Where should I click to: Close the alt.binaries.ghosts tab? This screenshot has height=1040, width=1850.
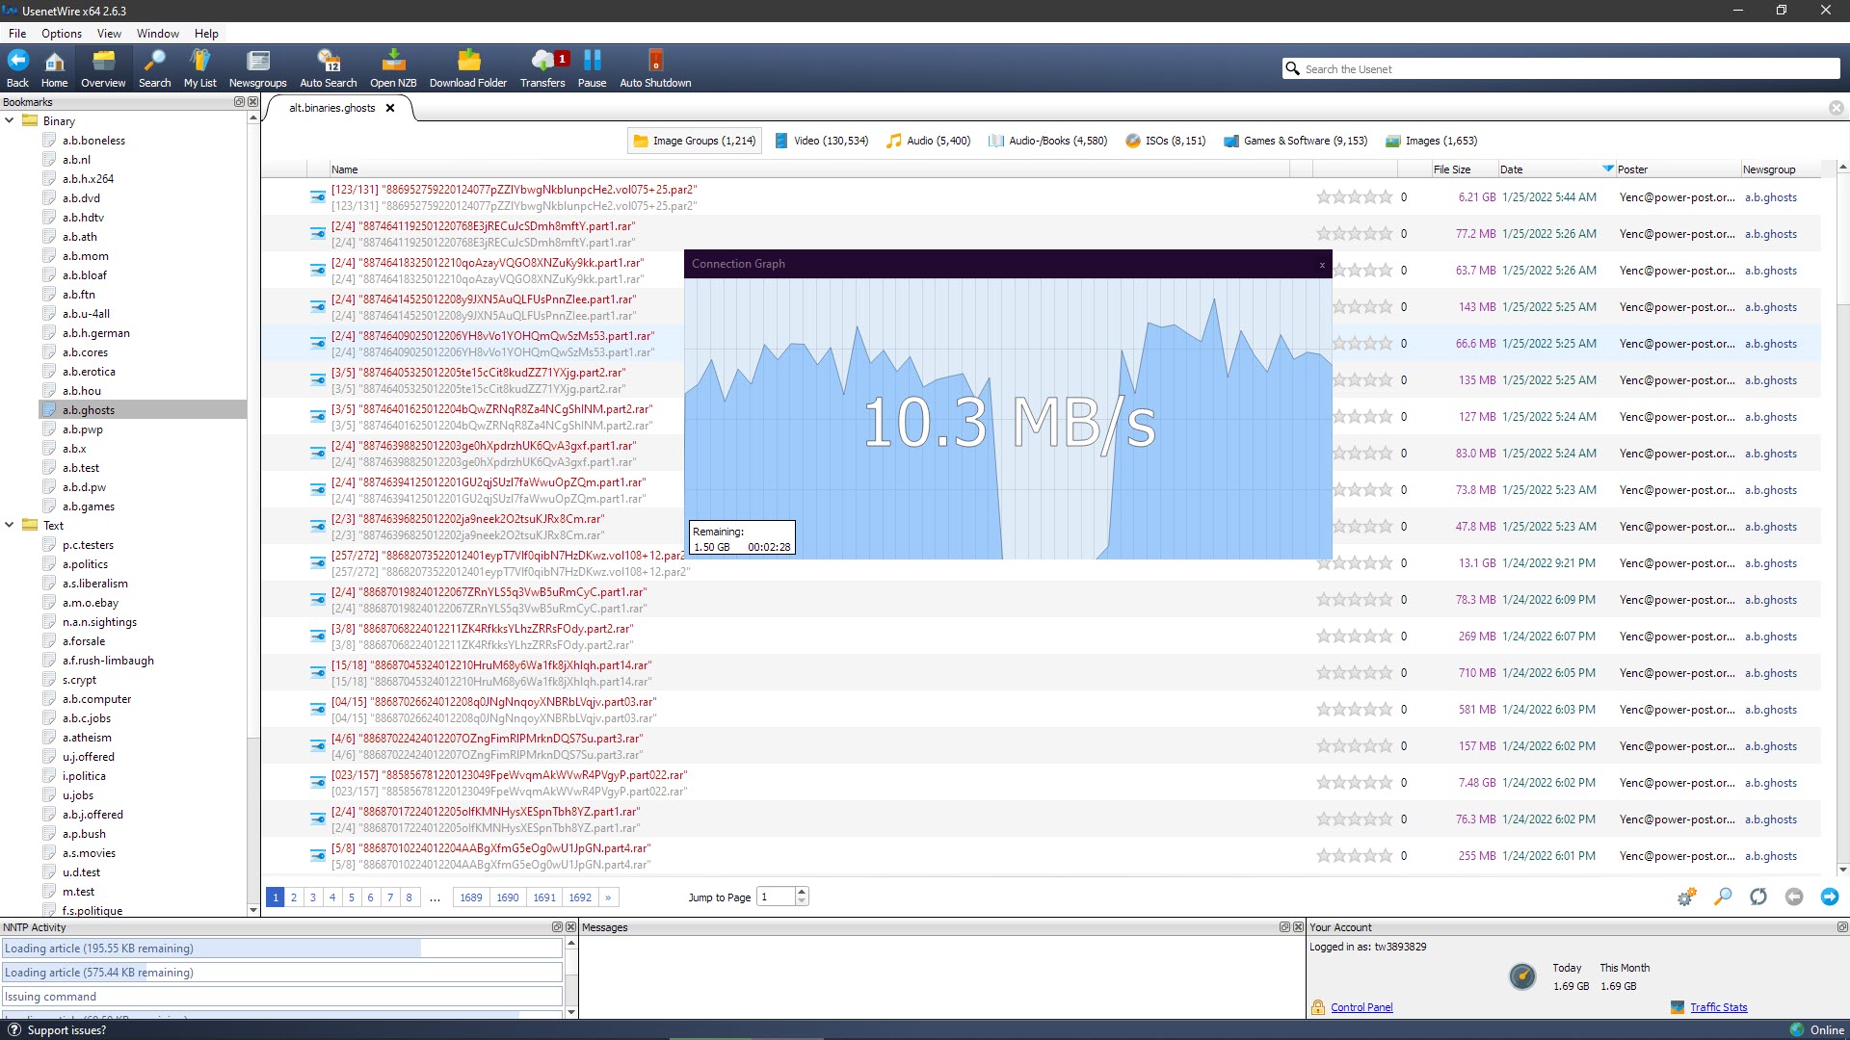[390, 108]
